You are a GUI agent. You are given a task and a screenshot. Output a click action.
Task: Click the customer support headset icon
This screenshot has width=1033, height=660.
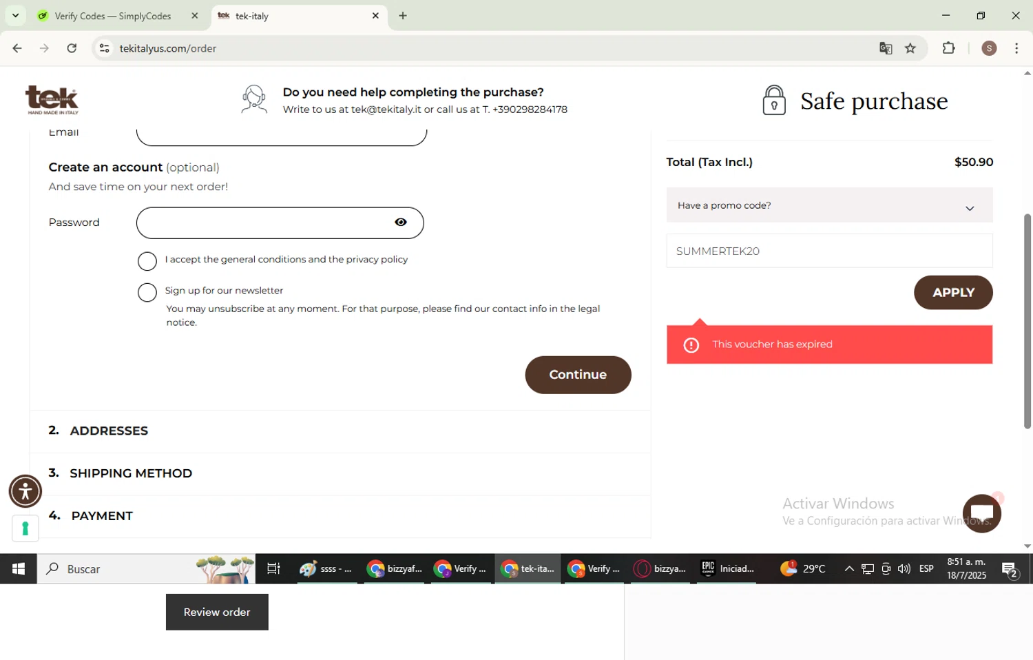[x=254, y=99]
